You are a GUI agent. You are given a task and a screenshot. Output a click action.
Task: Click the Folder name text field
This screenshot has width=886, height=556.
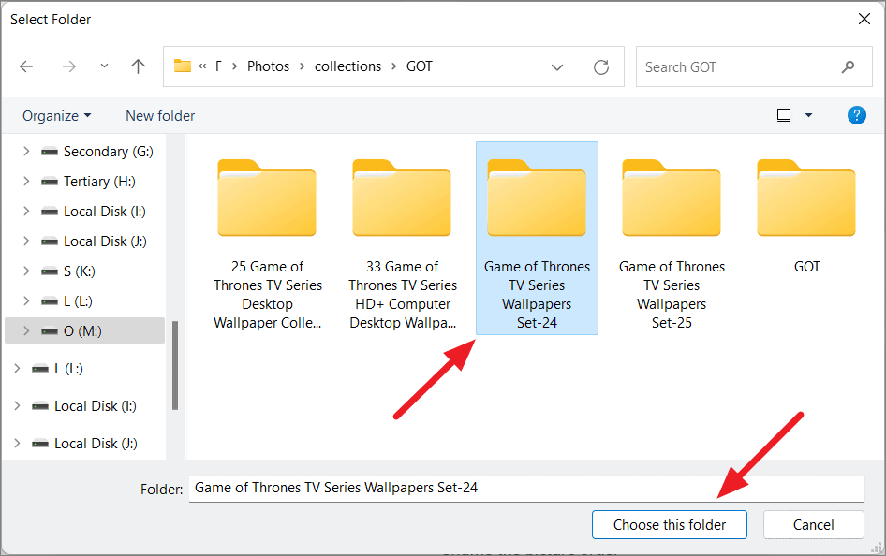pyautogui.click(x=526, y=489)
